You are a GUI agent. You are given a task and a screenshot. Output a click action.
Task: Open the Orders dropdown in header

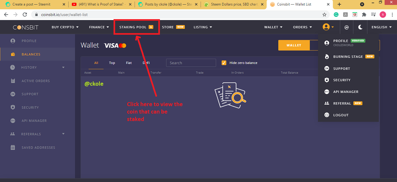(302, 27)
